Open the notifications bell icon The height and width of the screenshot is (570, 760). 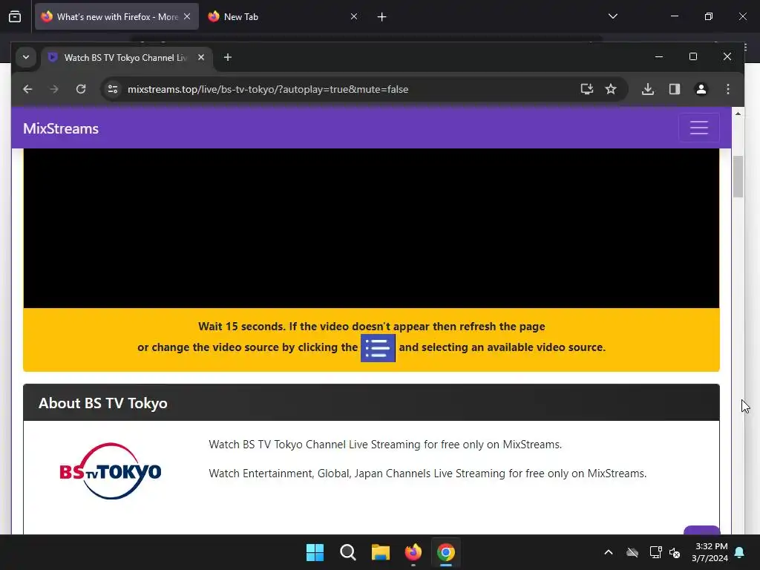(x=740, y=552)
